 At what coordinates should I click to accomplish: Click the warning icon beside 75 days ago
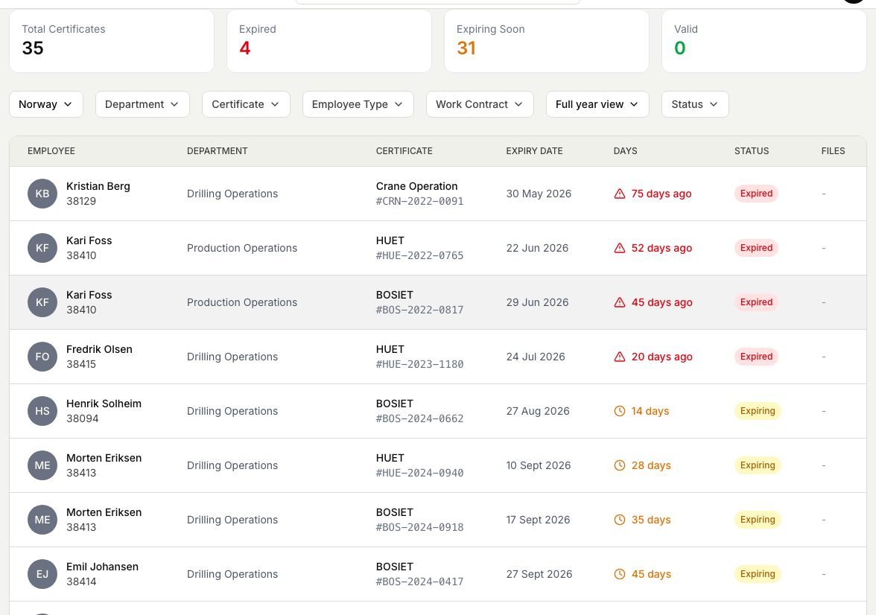[x=620, y=194]
